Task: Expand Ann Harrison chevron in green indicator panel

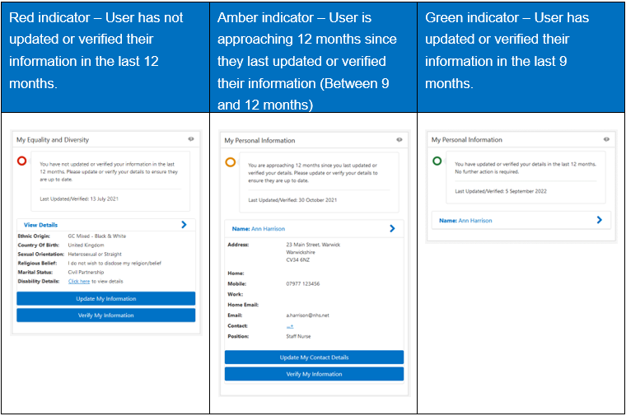Action: pos(599,220)
